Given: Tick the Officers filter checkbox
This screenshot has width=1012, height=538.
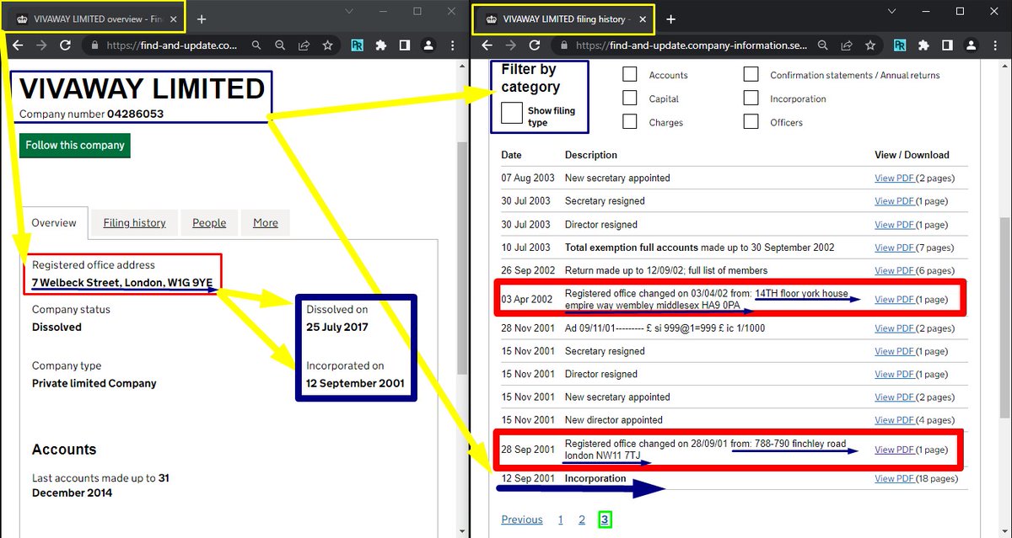Looking at the screenshot, I should tap(751, 121).
